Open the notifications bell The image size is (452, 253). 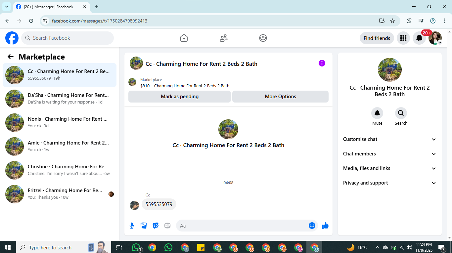[x=419, y=38]
